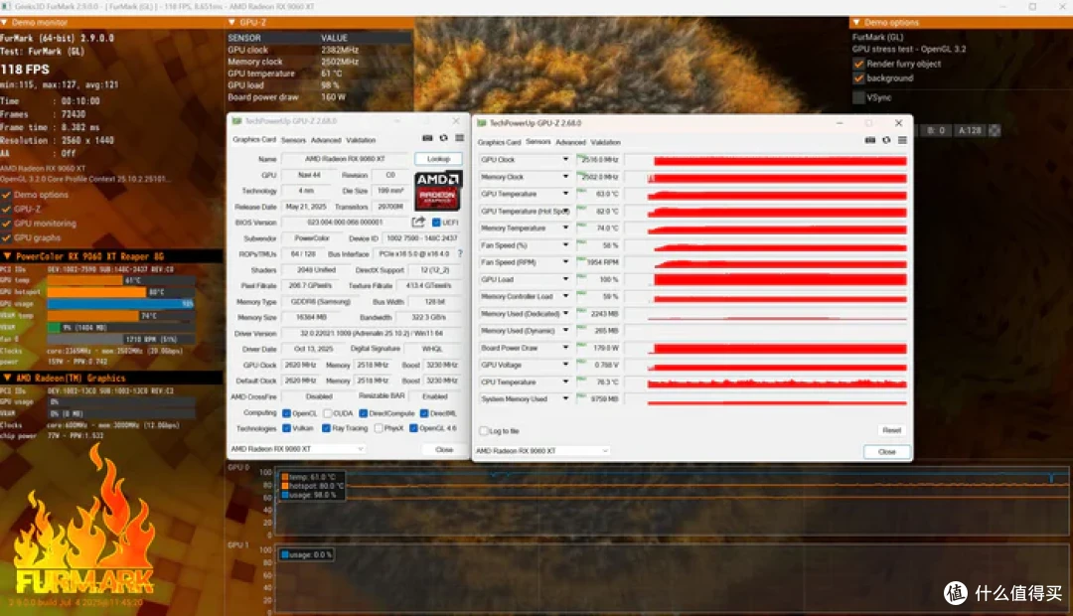
Task: Switch to Graphics Card tab in Sensors window
Action: click(x=499, y=142)
